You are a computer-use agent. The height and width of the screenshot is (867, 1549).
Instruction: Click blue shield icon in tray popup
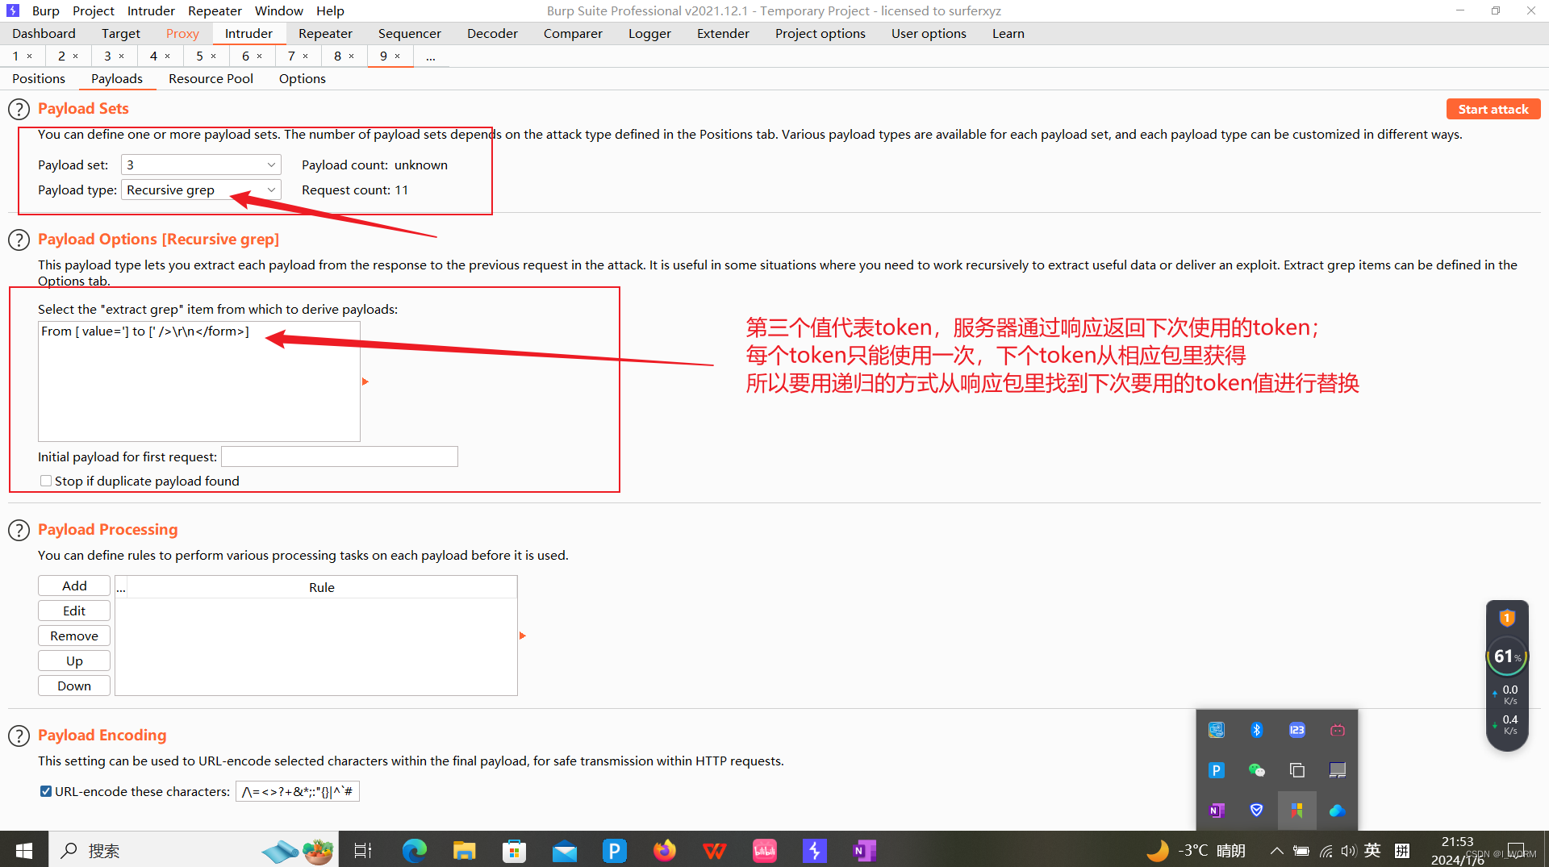pos(1256,811)
